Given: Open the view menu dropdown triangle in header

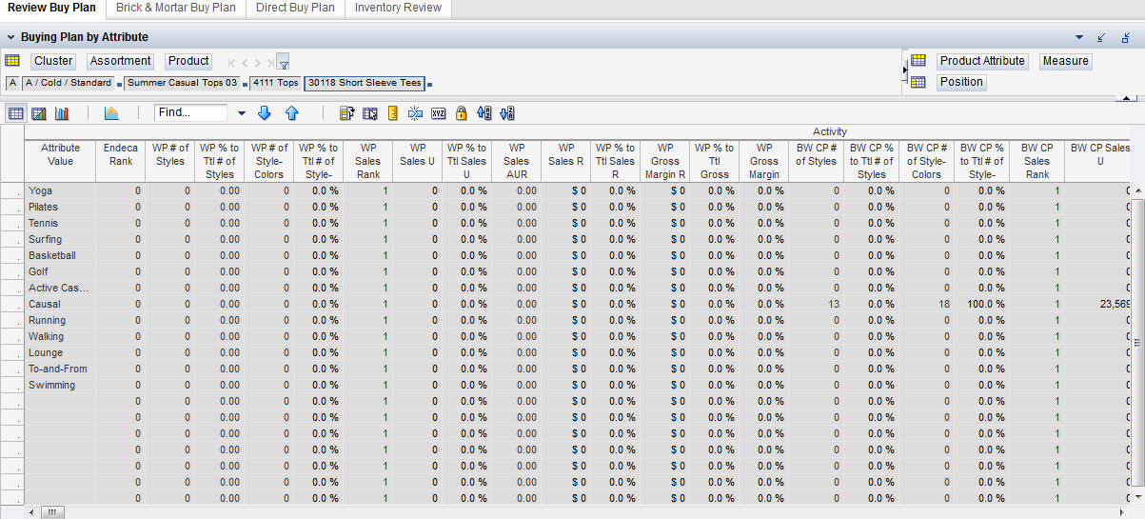Looking at the screenshot, I should point(1079,37).
